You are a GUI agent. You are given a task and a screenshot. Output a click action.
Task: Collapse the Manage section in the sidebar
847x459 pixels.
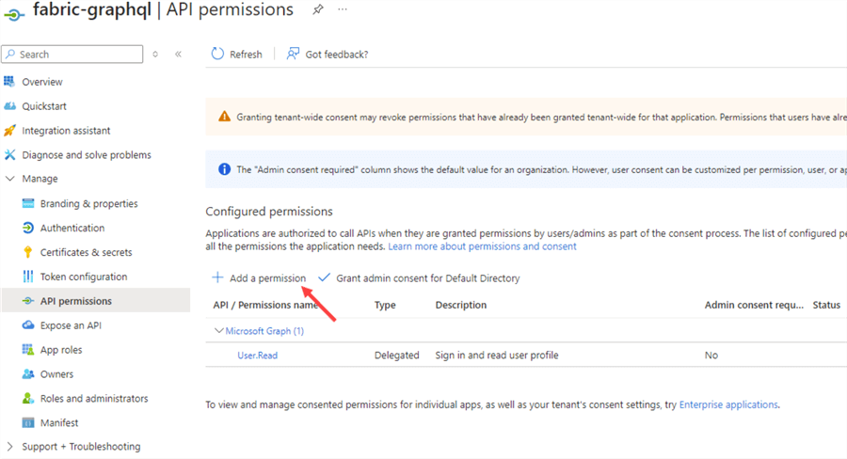click(x=10, y=179)
